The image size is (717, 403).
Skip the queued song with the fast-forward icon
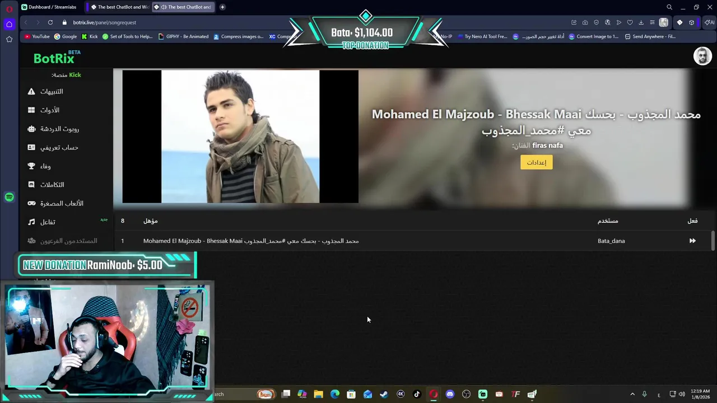point(692,241)
